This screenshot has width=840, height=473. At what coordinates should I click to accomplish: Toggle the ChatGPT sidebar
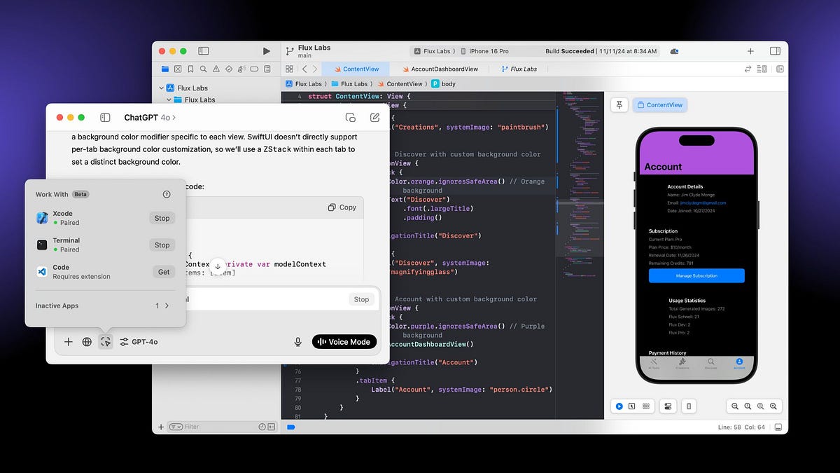106,117
